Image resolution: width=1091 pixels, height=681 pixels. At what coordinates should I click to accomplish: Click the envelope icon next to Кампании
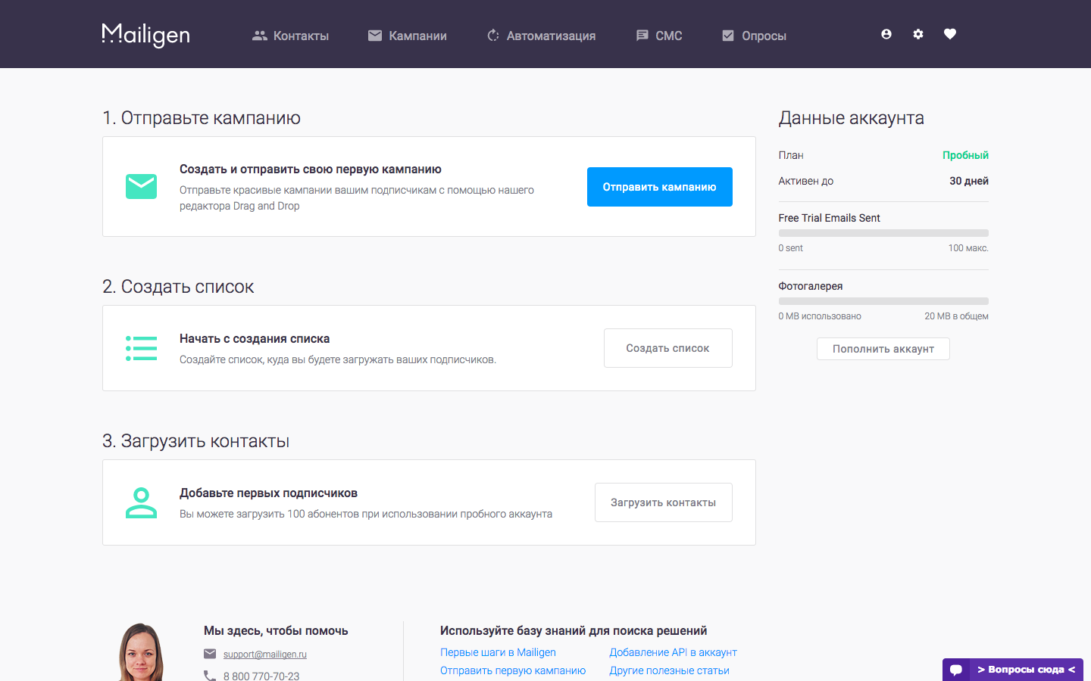coord(374,34)
